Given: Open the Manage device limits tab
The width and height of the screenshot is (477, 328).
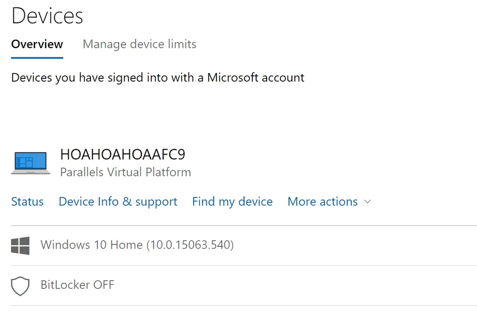Looking at the screenshot, I should (139, 44).
